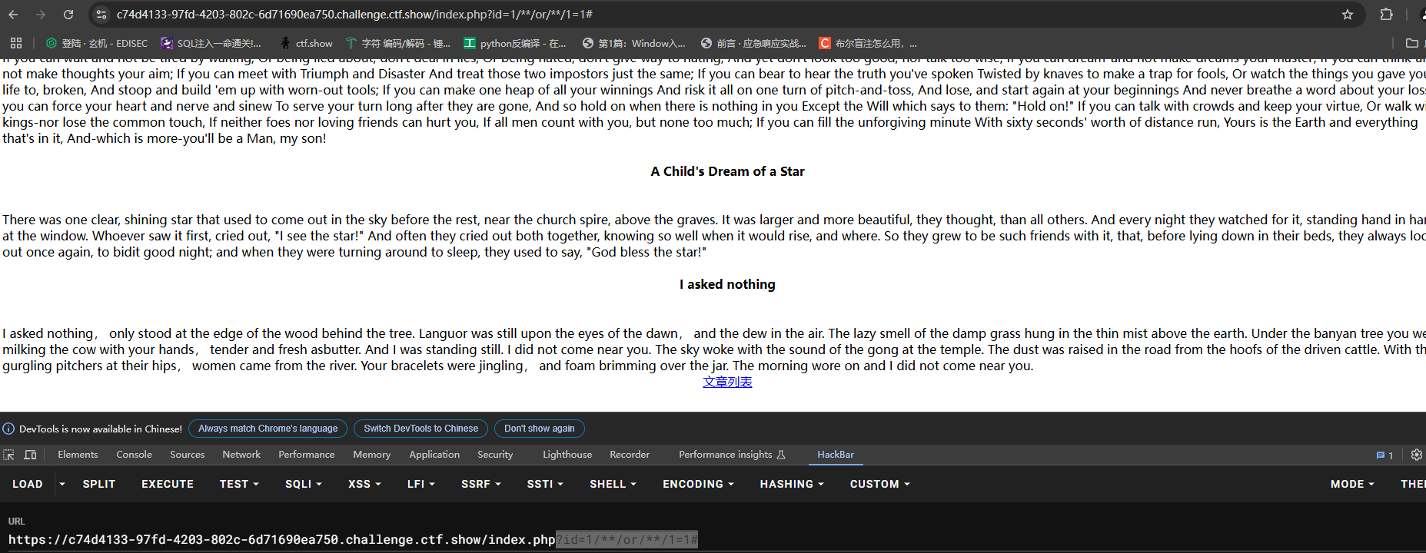Reload the page
Screen dimensions: 1426x553
coord(68,15)
